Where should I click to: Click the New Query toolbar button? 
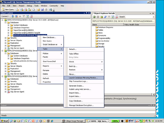point(8,10)
